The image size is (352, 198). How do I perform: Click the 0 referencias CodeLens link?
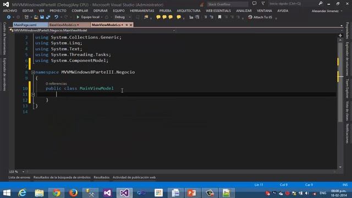pyautogui.click(x=56, y=84)
